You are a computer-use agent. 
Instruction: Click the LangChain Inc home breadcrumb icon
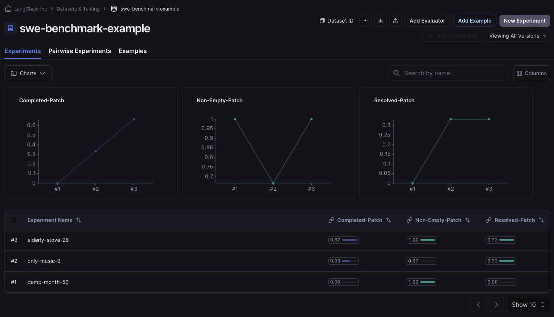point(8,9)
